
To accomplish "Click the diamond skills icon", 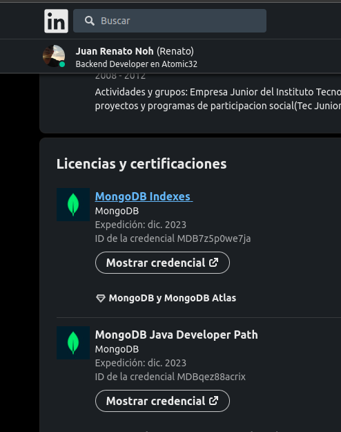I will [x=101, y=299].
